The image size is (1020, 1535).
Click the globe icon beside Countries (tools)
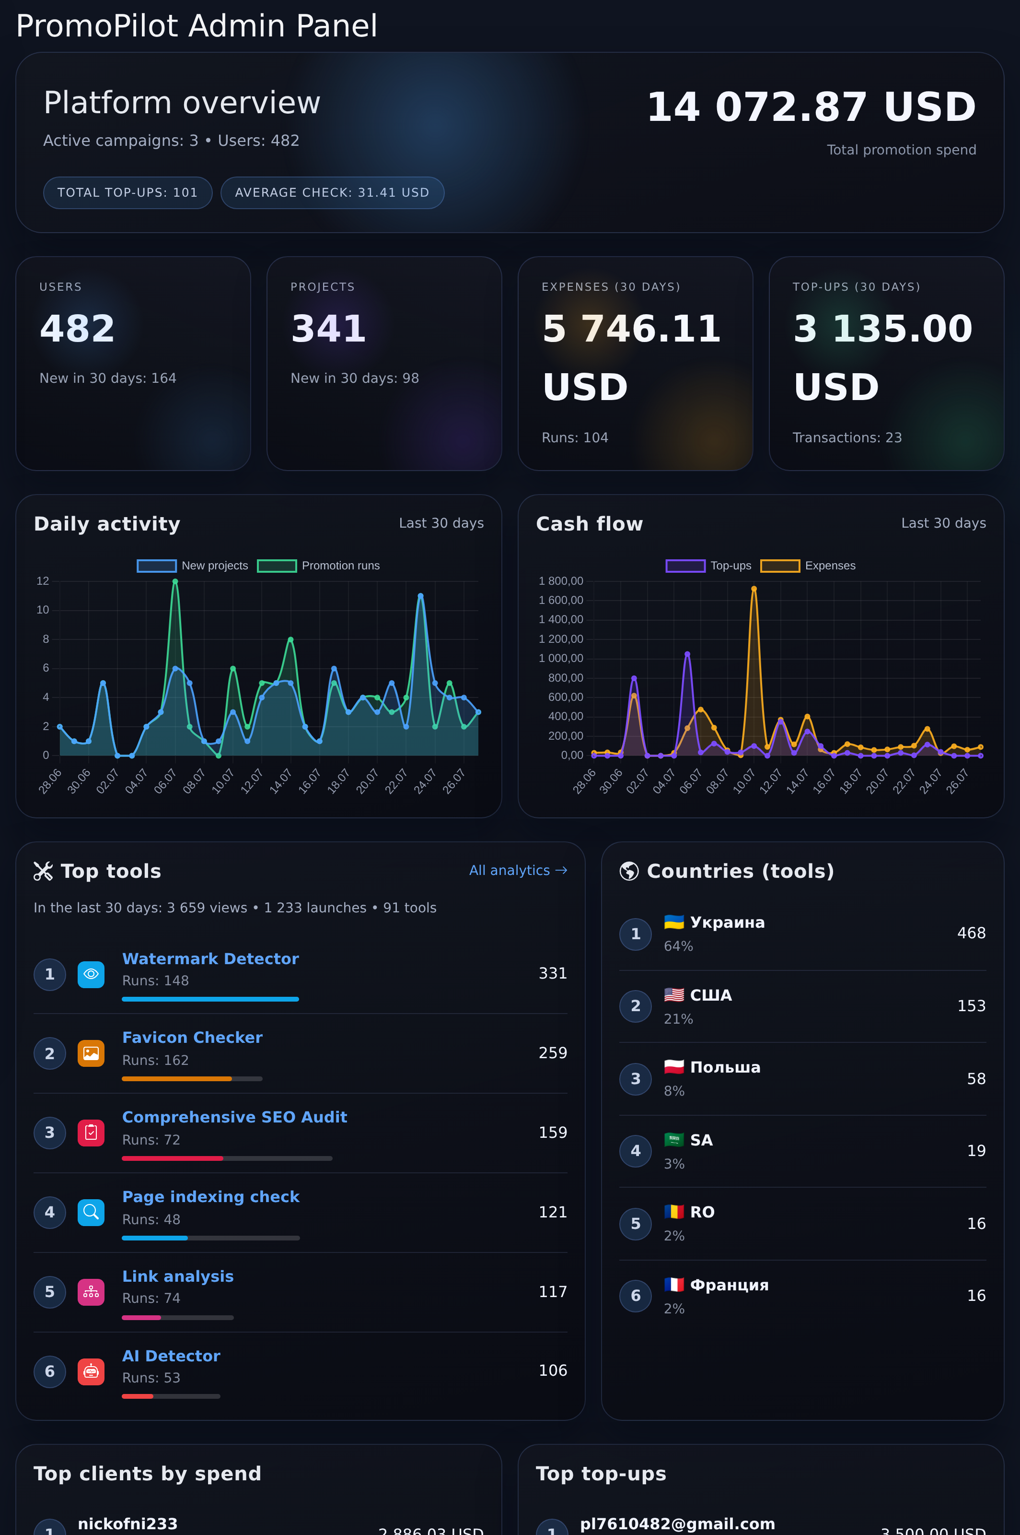pyautogui.click(x=629, y=871)
